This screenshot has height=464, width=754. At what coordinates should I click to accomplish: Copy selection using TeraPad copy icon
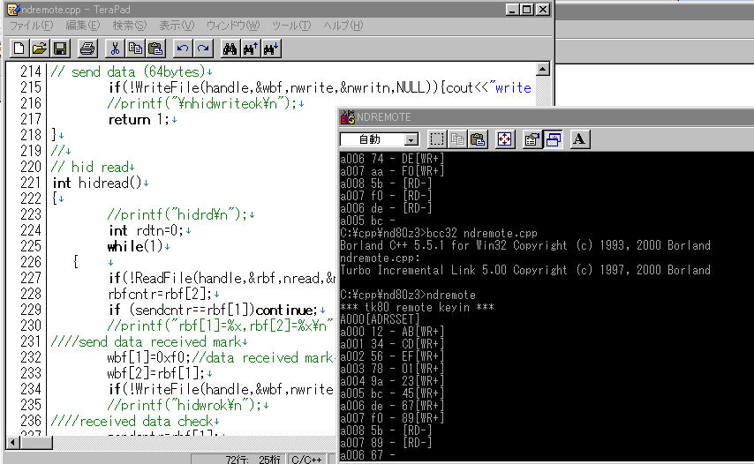click(135, 49)
